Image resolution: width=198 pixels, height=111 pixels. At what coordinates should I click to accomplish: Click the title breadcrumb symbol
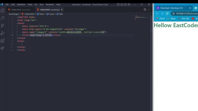coord(60,14)
